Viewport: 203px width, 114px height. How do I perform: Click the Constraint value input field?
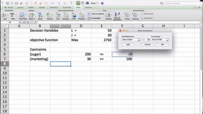point(158,40)
